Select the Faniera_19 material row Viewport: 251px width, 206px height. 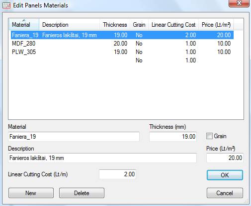point(122,35)
